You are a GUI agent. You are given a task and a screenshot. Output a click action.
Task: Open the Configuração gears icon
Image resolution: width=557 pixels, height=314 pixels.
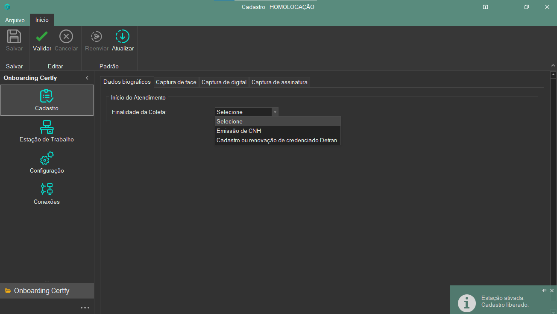point(47,158)
